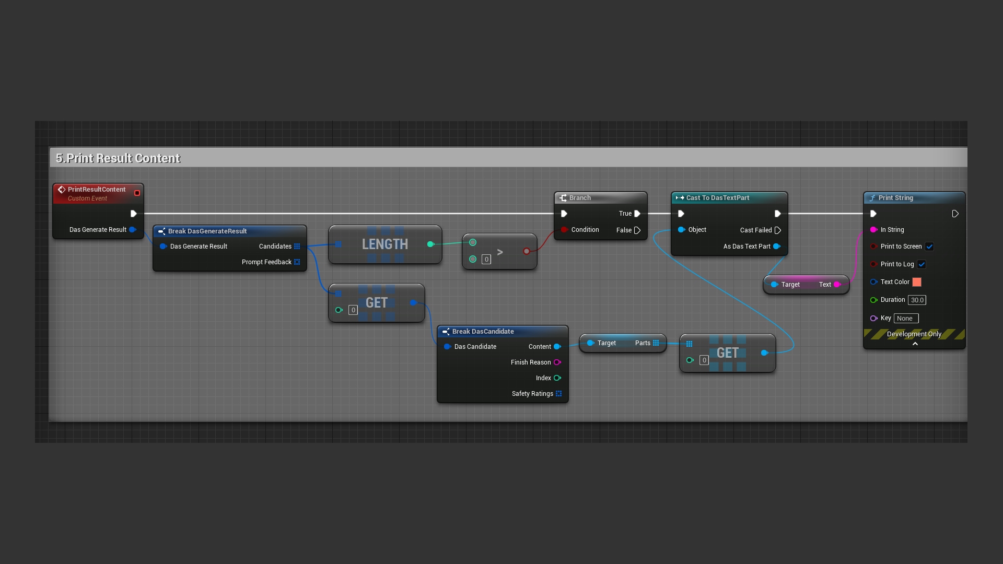This screenshot has height=564, width=1003.
Task: Click Candidates array output pin
Action: coord(297,246)
